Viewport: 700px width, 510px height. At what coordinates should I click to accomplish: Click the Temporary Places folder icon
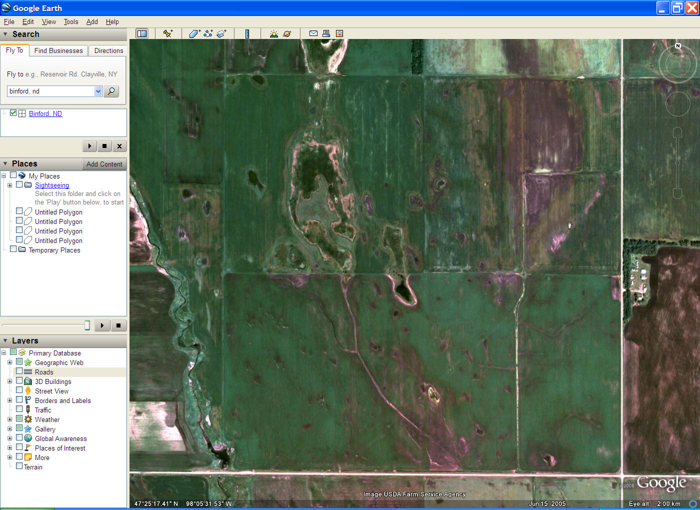coord(22,249)
